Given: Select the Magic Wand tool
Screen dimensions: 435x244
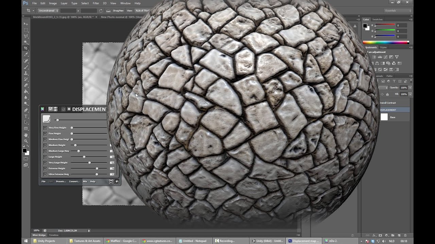Looking at the screenshot, I should click(26, 42).
